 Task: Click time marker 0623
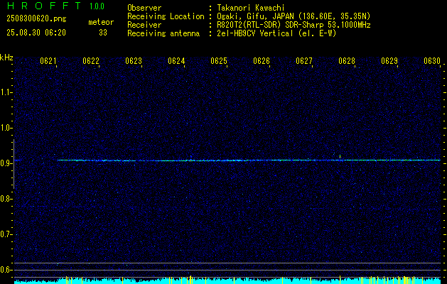(x=134, y=61)
